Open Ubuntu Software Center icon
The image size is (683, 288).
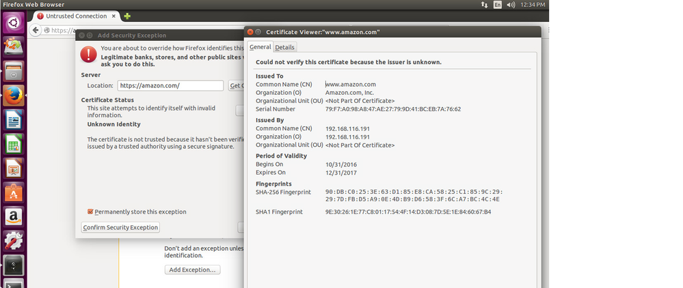tap(14, 193)
